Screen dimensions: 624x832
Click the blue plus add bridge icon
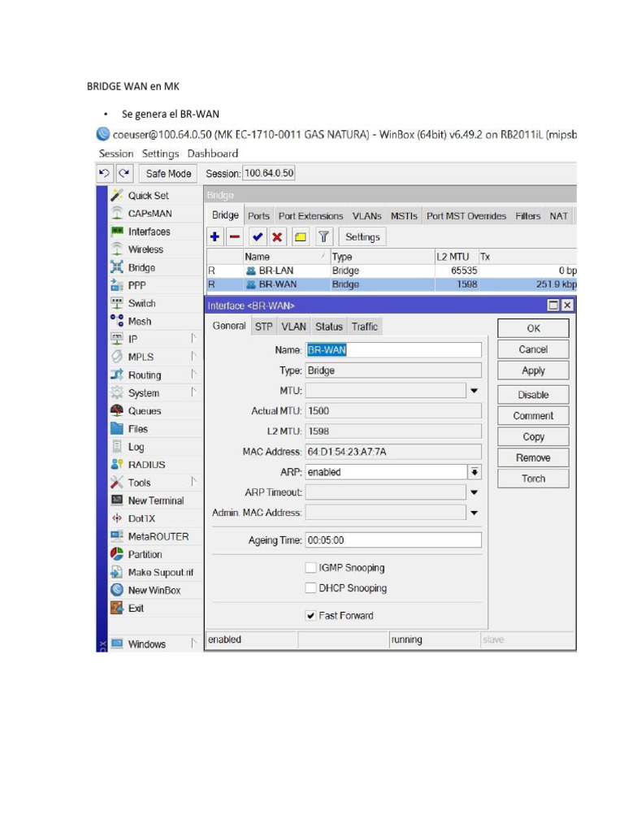pyautogui.click(x=215, y=237)
